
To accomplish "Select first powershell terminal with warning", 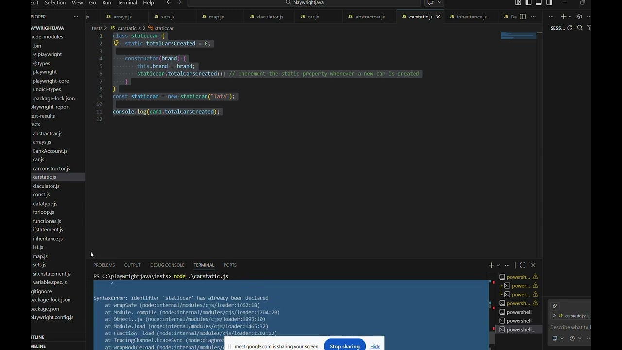I will [x=518, y=277].
